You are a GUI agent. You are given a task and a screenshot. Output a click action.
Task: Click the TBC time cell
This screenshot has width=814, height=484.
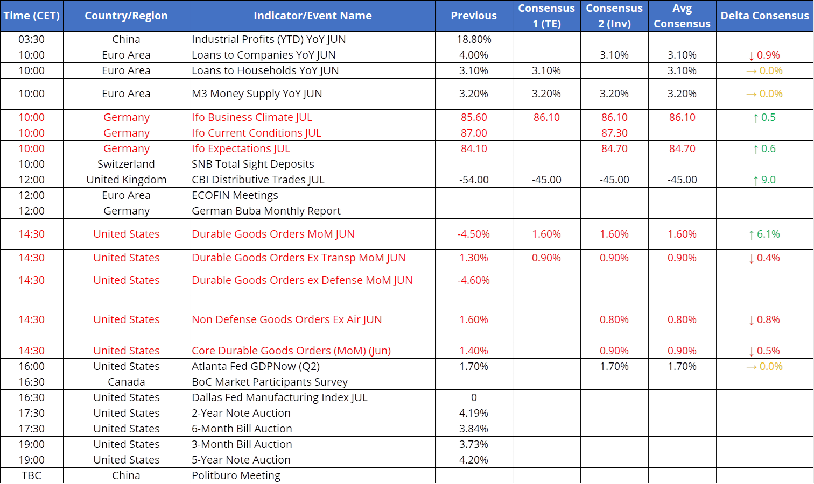pos(32,475)
